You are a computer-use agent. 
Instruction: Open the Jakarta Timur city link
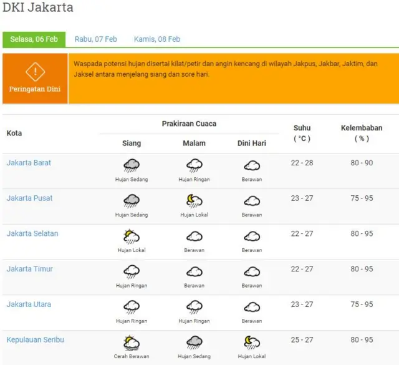(30, 270)
